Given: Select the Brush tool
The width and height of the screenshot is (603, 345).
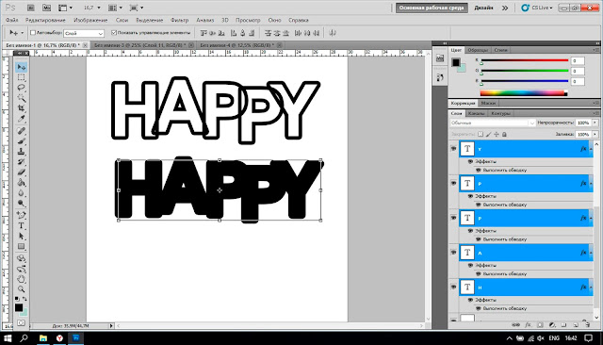Looking at the screenshot, I should click(21, 141).
